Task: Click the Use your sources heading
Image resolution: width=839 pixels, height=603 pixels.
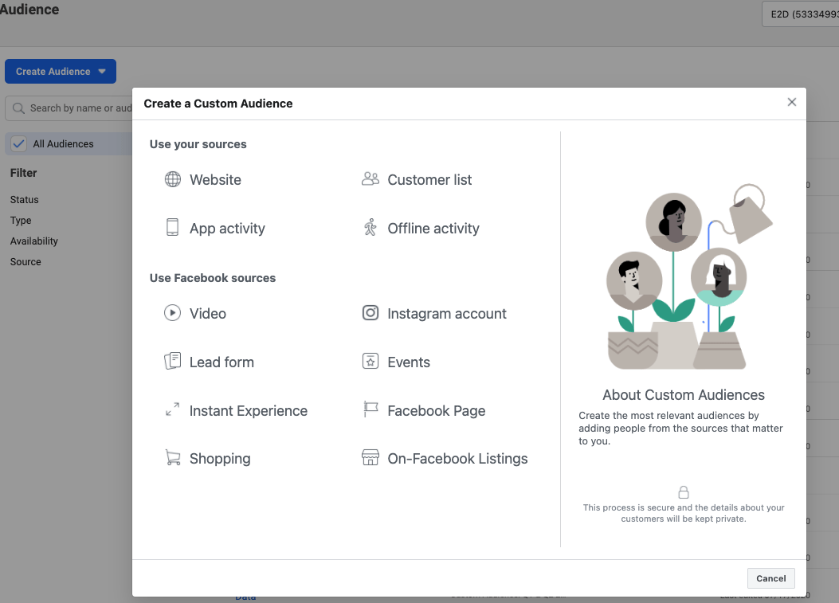Action: [x=198, y=144]
